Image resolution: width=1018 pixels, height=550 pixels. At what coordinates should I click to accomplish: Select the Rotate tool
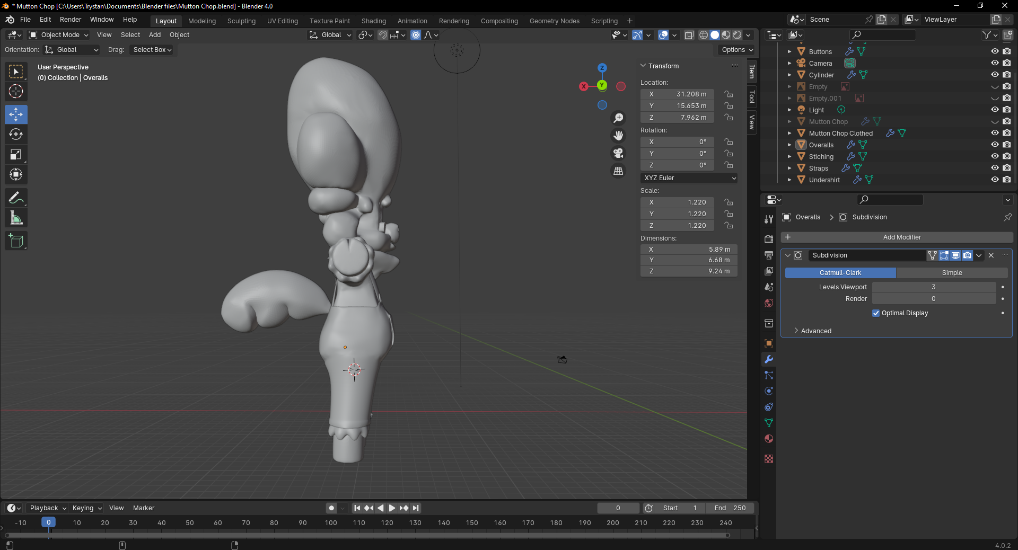pos(16,135)
